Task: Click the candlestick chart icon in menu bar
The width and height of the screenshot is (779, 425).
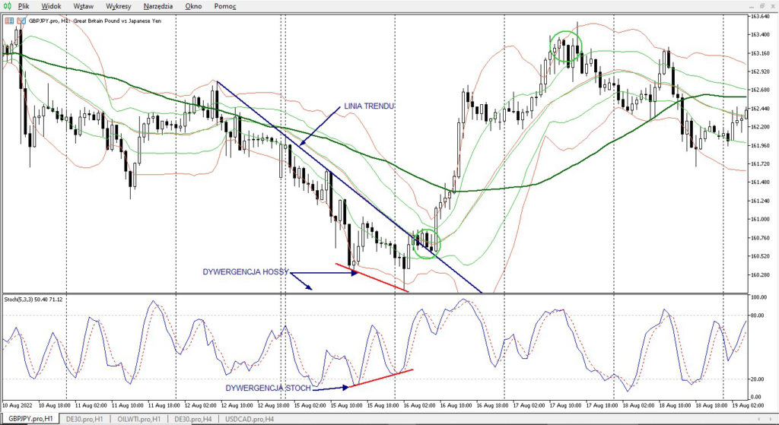Action: [8, 6]
